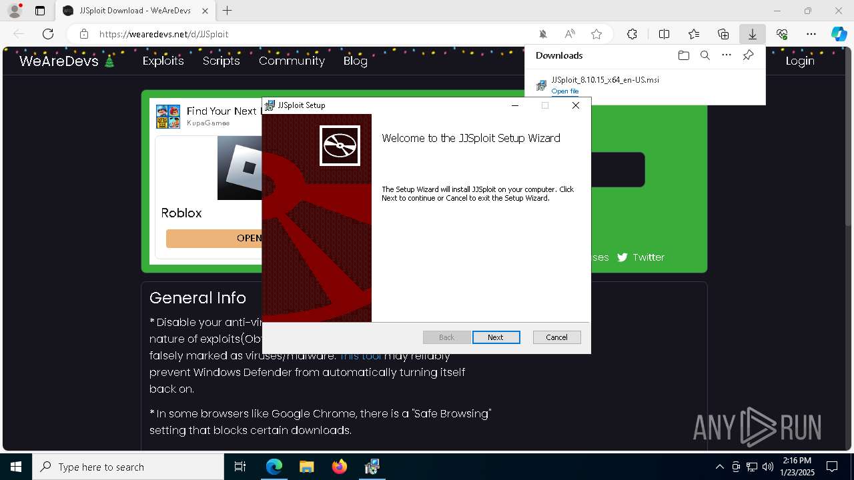Open the Downloads folder icon
Screen dimensions: 854x480
pyautogui.click(x=683, y=55)
